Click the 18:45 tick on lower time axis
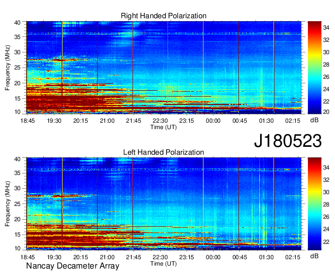This screenshot has width=335, height=272. [28, 257]
